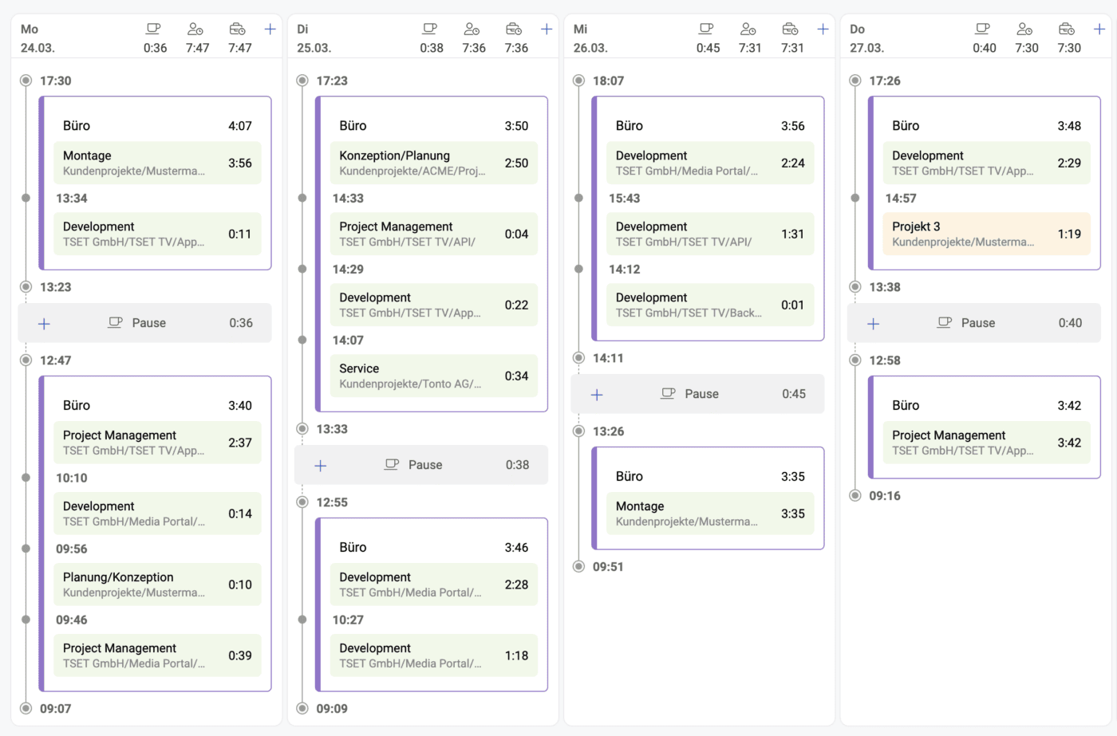This screenshot has height=736, width=1117.
Task: Click the plus icon in Tuesday's header
Action: pyautogui.click(x=547, y=30)
